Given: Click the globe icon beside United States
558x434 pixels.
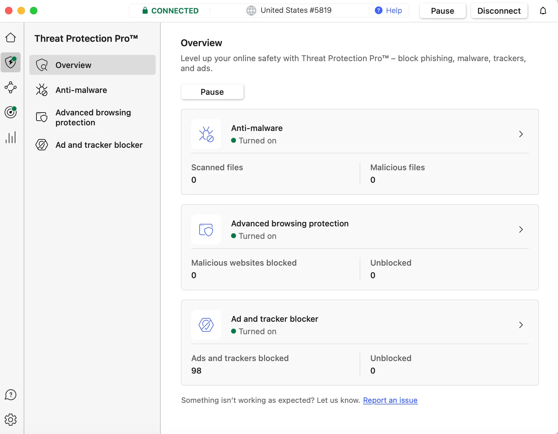Looking at the screenshot, I should tap(251, 11).
